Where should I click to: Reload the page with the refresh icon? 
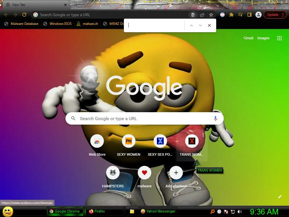[24, 15]
